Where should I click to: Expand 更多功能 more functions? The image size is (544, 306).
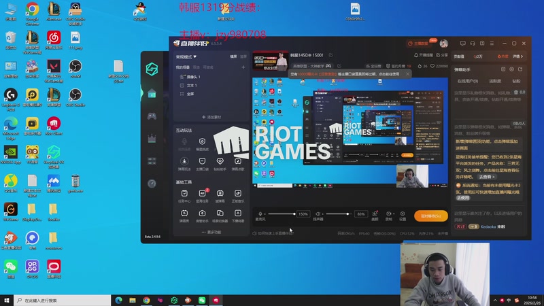(211, 232)
